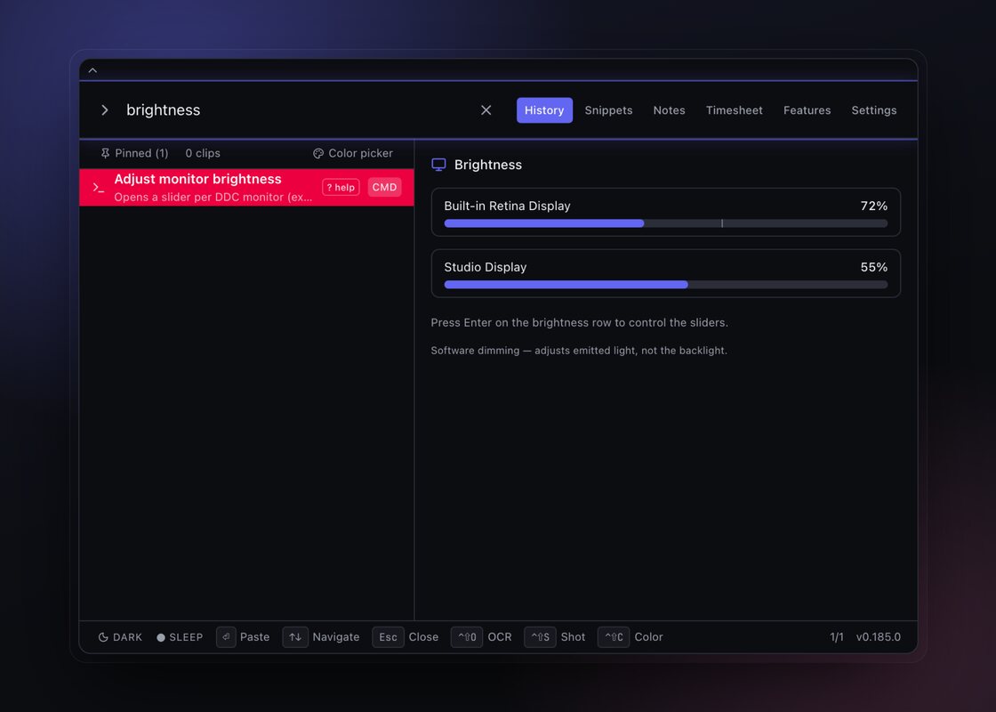Viewport: 996px width, 712px height.
Task: Click the pin icon next to Pinned (1)
Action: [106, 153]
